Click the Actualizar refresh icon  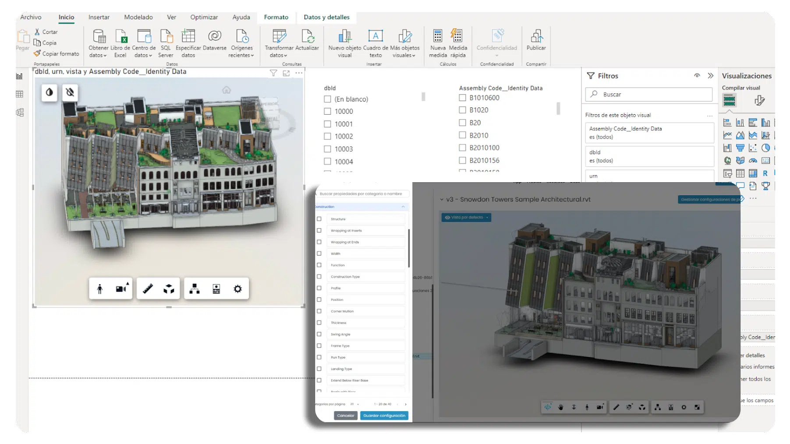[x=307, y=37]
